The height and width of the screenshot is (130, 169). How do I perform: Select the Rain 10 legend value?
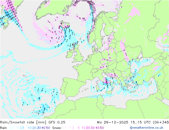pyautogui.click(x=30, y=128)
